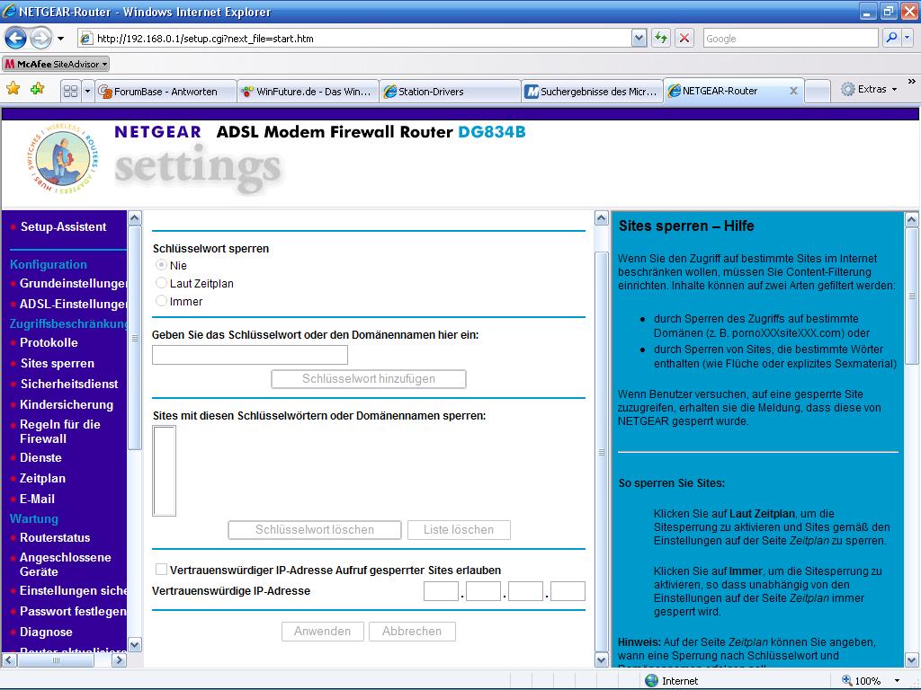Expand the address bar history dropdown
The height and width of the screenshot is (690, 921).
click(639, 39)
